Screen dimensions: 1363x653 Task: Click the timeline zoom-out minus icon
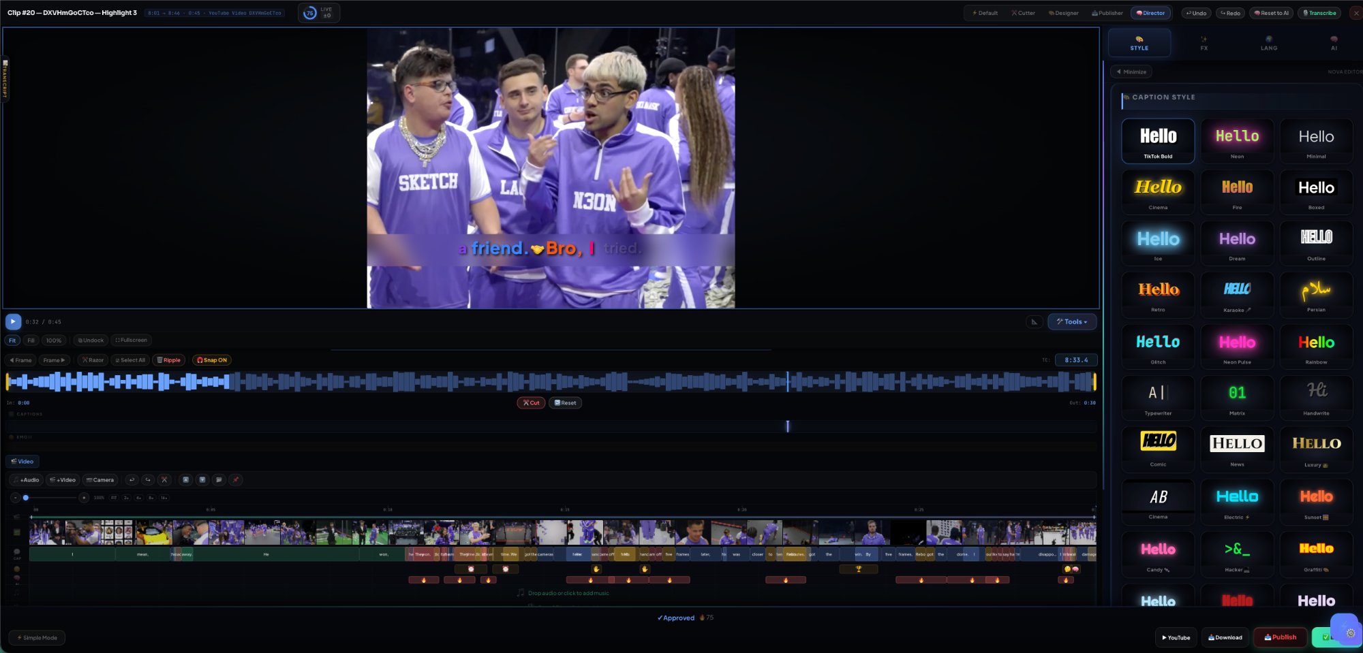click(x=15, y=498)
